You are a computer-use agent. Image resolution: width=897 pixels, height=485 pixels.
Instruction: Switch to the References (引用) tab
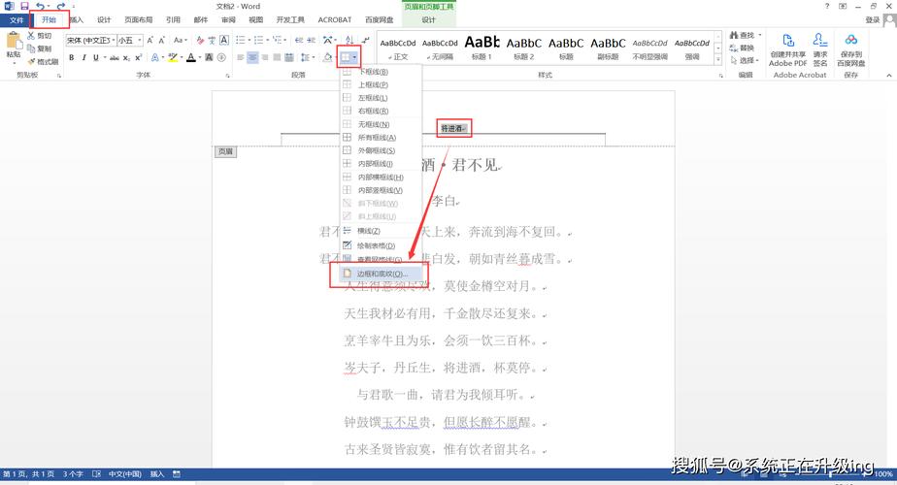(173, 20)
